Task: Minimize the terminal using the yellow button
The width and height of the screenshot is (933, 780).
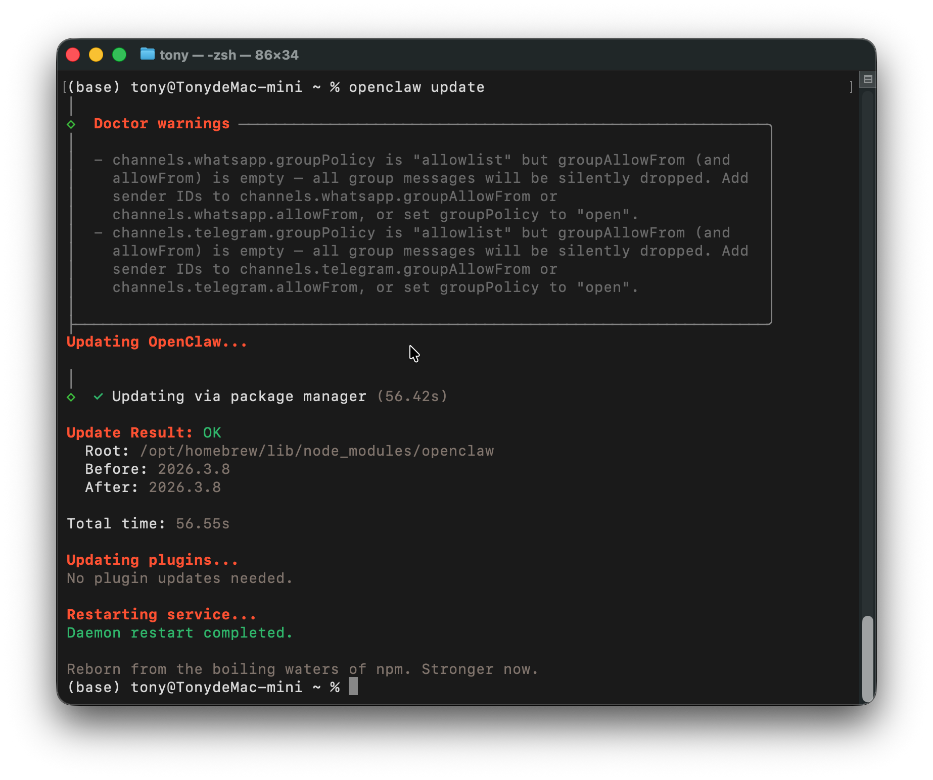Action: [x=96, y=55]
